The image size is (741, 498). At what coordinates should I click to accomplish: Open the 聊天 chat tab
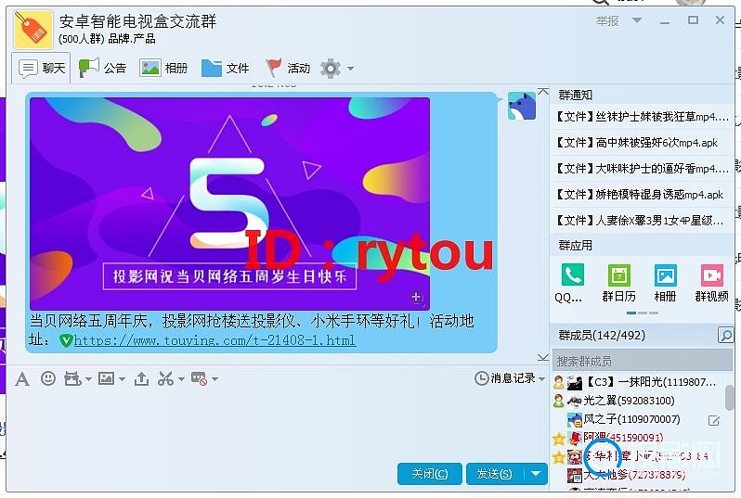click(x=41, y=68)
